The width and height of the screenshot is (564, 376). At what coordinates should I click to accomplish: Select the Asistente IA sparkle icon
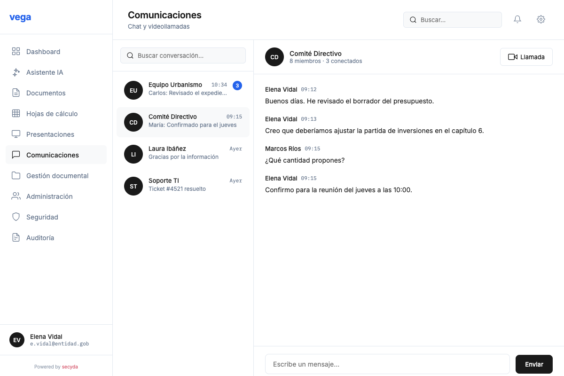(16, 72)
